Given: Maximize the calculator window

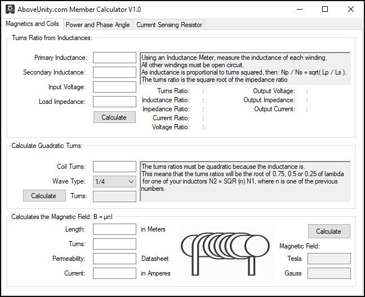Looking at the screenshot, I should 325,10.
